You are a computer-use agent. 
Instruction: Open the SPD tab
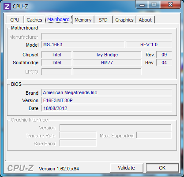pyautogui.click(x=103, y=20)
